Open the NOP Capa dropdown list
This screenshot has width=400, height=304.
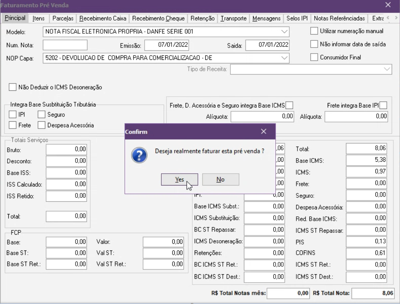pos(284,58)
